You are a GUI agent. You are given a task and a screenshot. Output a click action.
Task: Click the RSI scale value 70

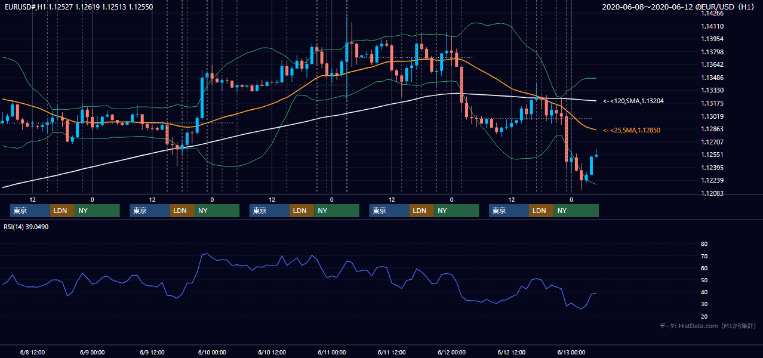click(x=704, y=257)
